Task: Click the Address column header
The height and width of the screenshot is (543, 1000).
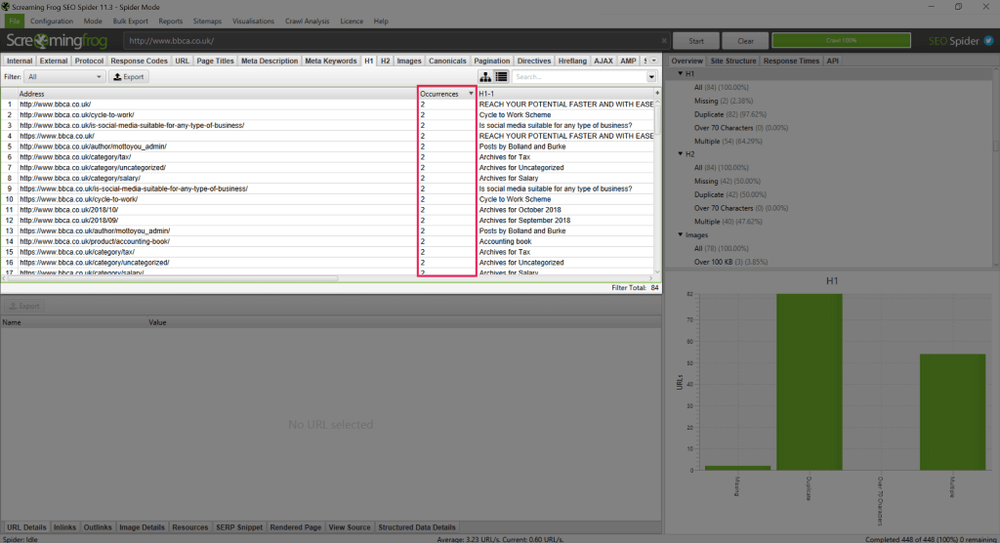Action: [217, 94]
